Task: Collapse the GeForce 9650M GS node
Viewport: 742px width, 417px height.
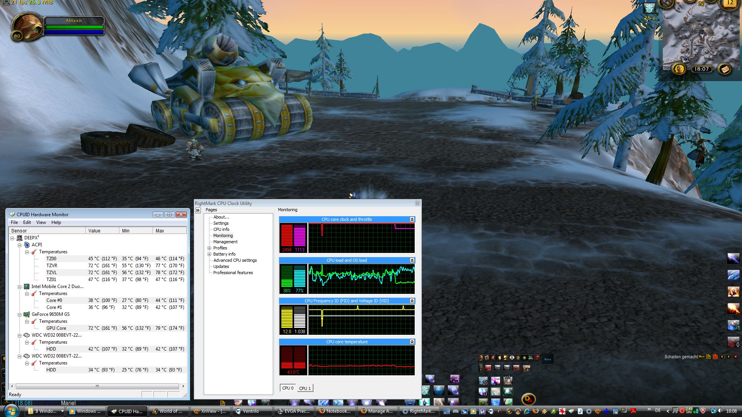Action: (19, 315)
